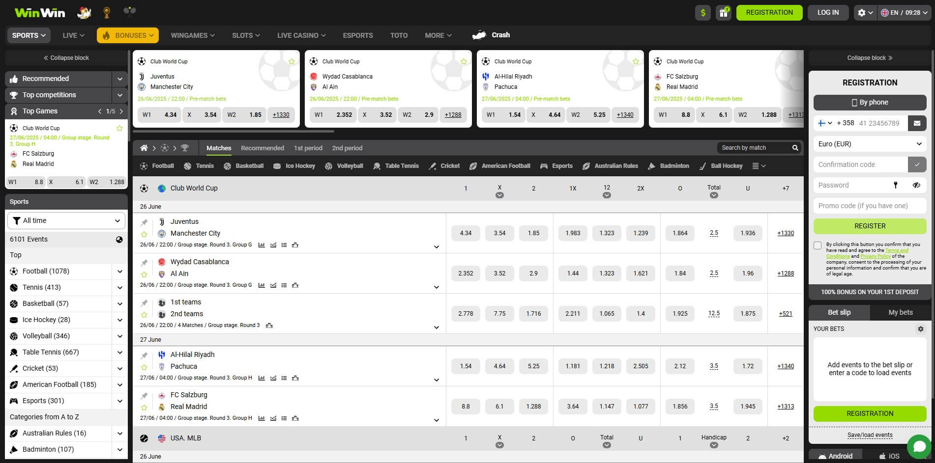
Task: Click the statistics bar-chart icon for Juventus match
Action: (x=262, y=245)
